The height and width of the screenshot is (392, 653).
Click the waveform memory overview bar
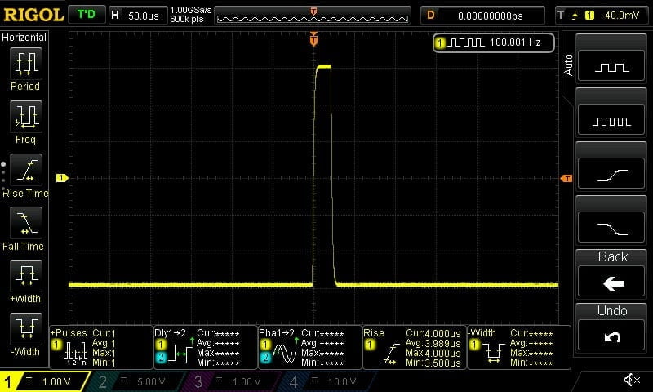click(313, 16)
